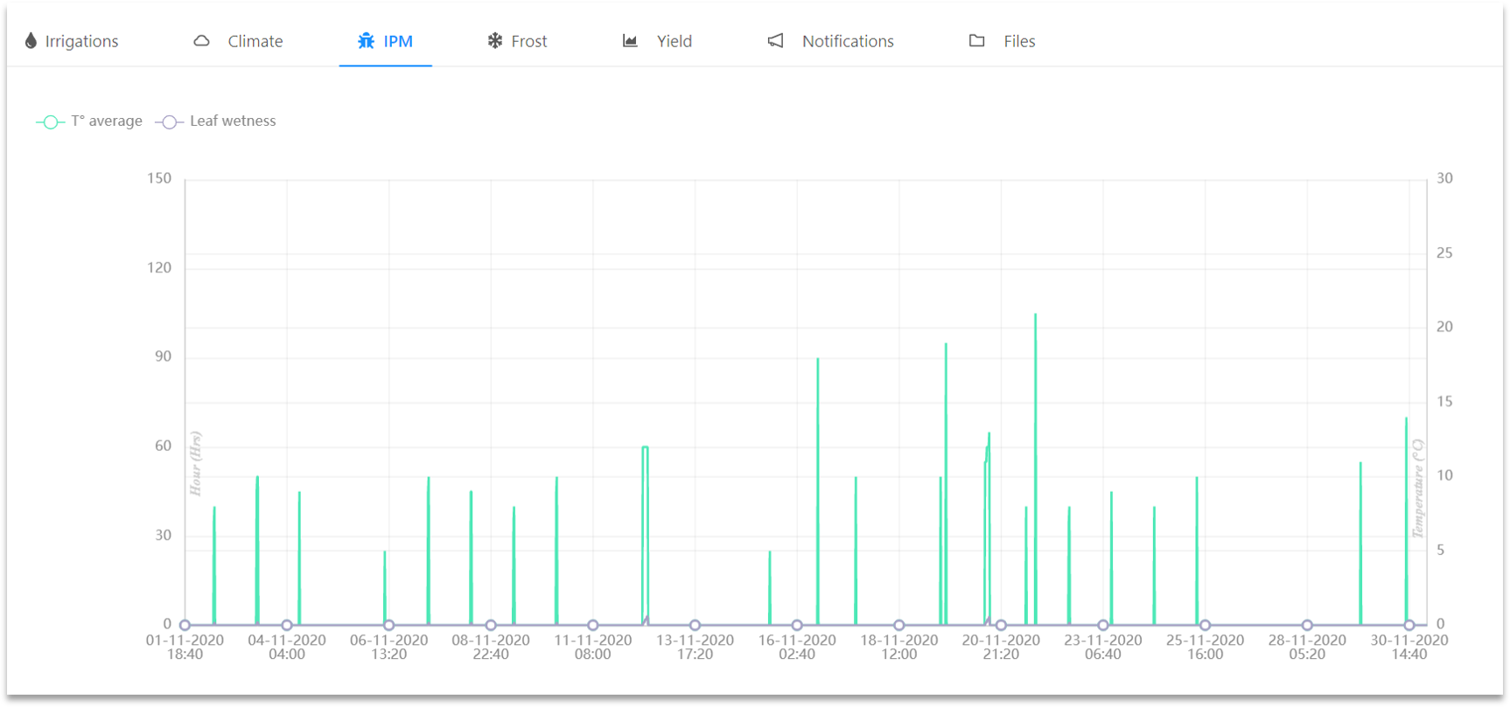Click leaf wetness point at 11-11-2020 08:00
This screenshot has width=1510, height=707.
point(593,625)
